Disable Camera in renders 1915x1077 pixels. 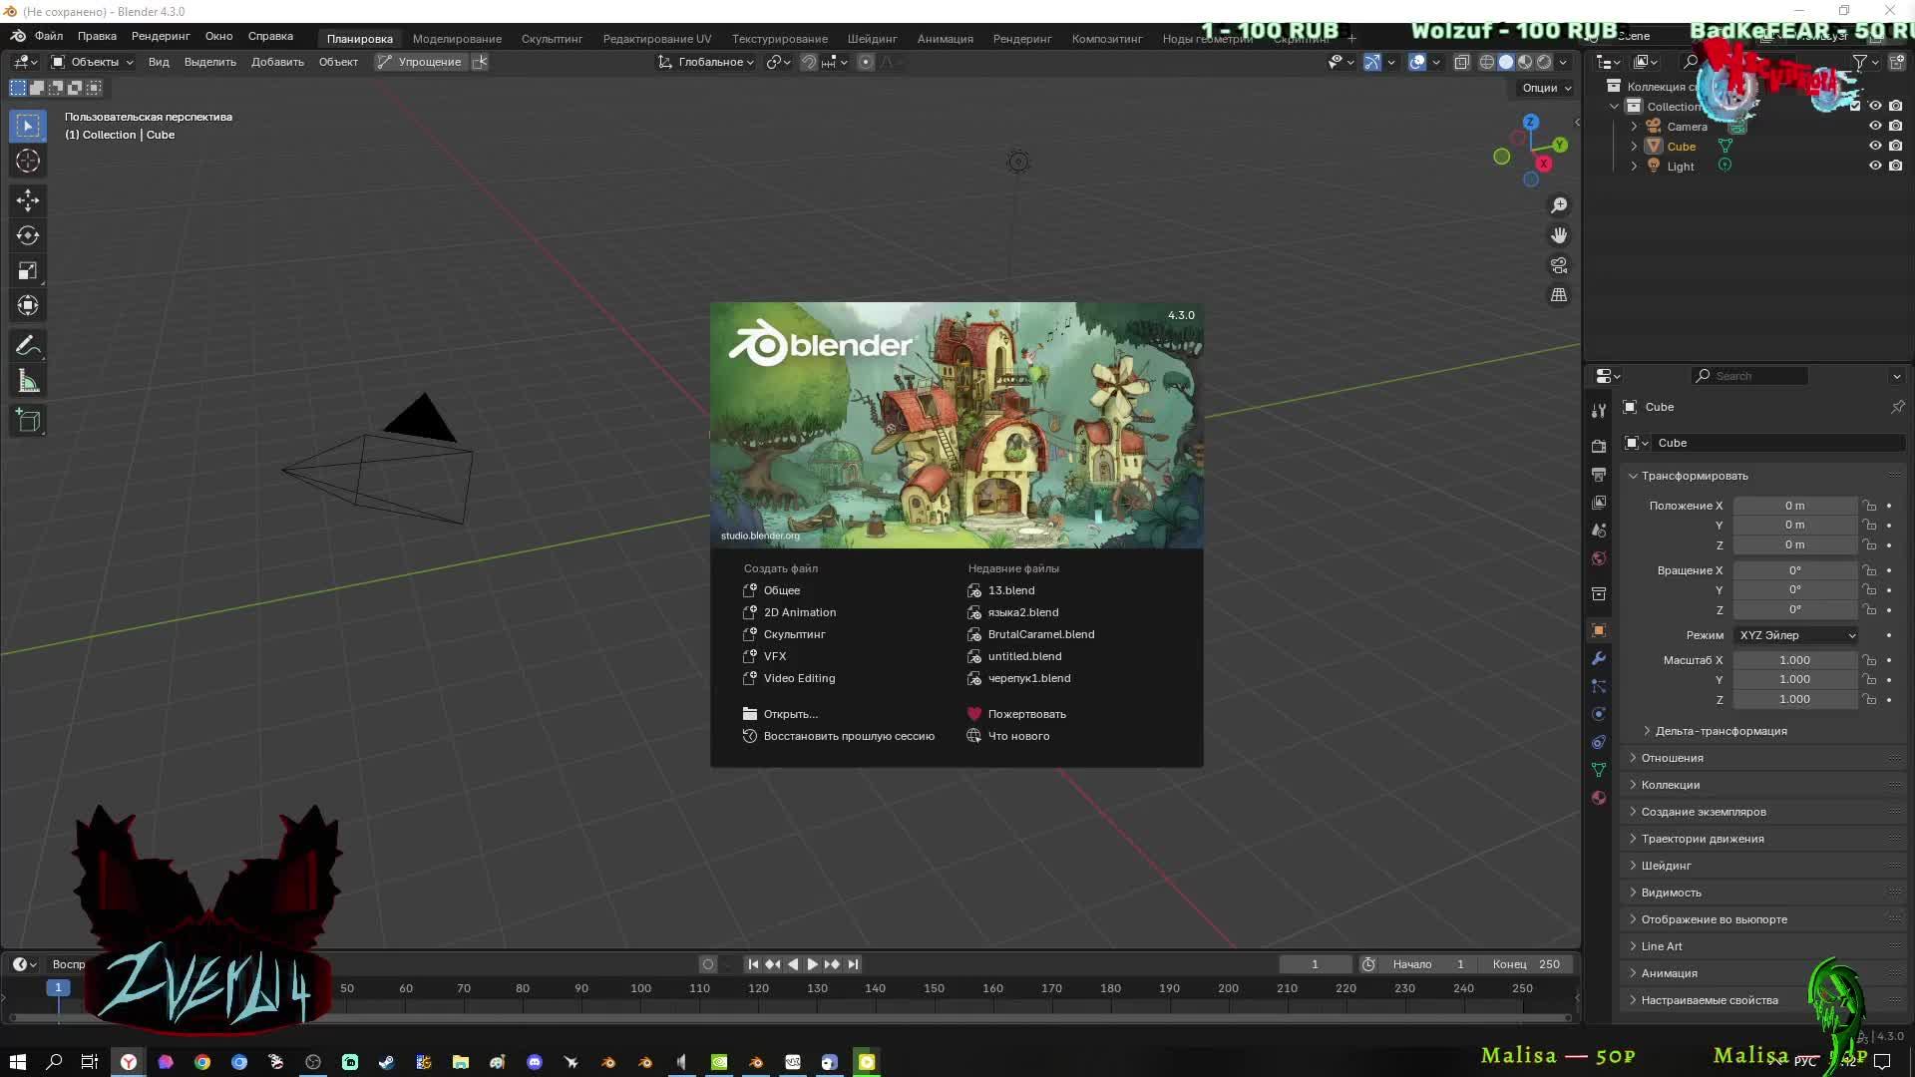coord(1896,126)
